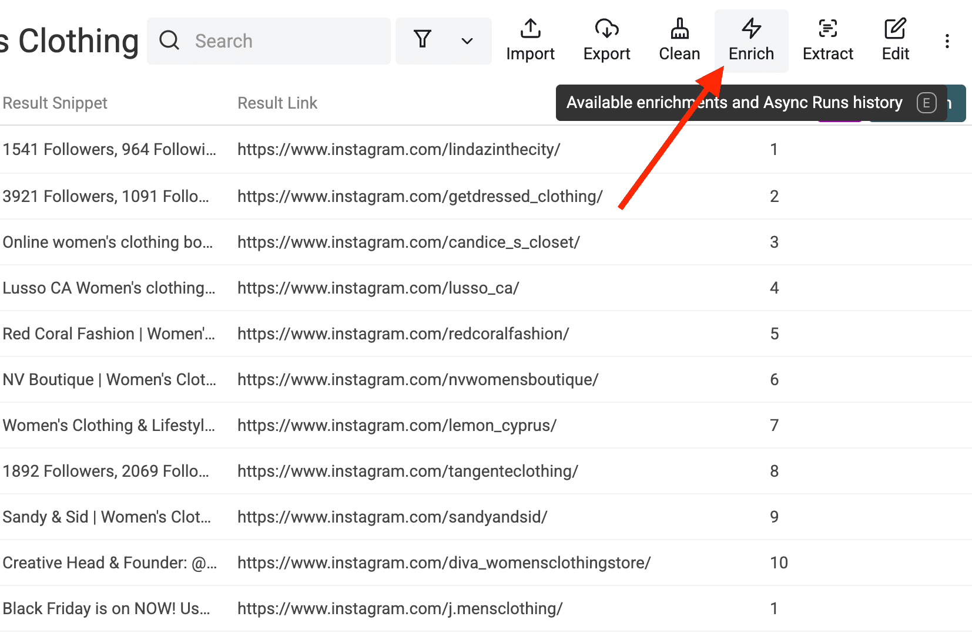
Task: Open the sandyandsid Instagram link
Action: coord(392,517)
